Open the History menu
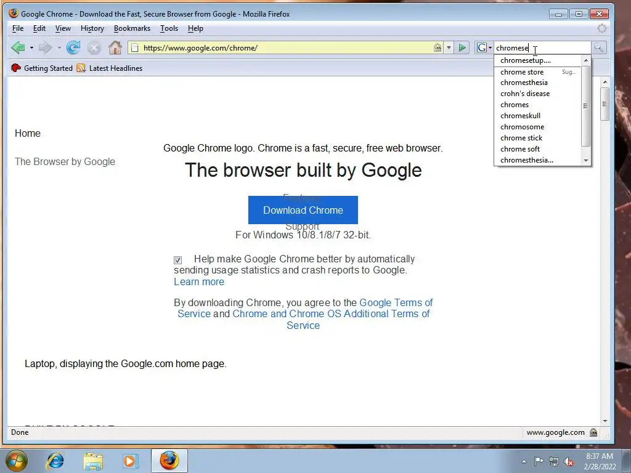 pos(92,28)
